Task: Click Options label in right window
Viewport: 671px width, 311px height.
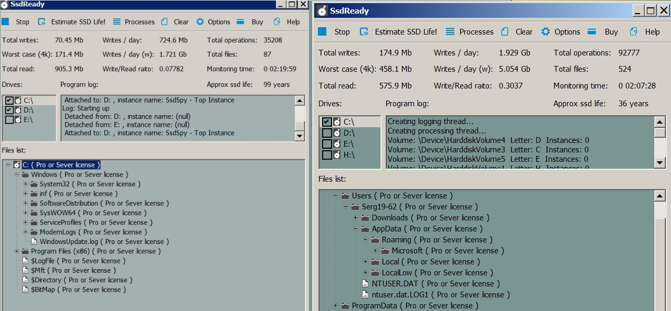Action: point(568,32)
